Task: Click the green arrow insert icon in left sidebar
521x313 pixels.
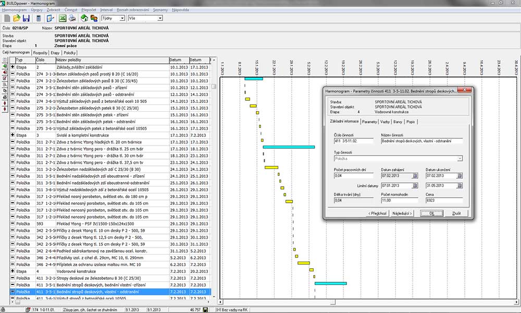Action: (5, 66)
